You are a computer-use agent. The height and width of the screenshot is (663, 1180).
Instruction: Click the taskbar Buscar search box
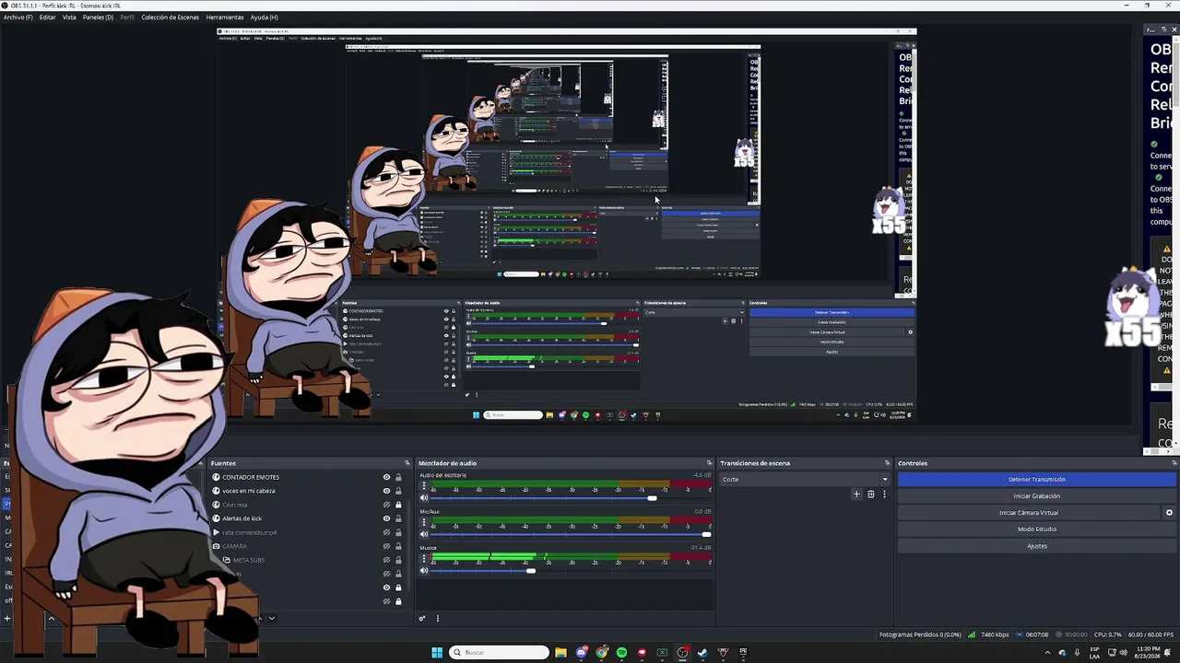[499, 653]
